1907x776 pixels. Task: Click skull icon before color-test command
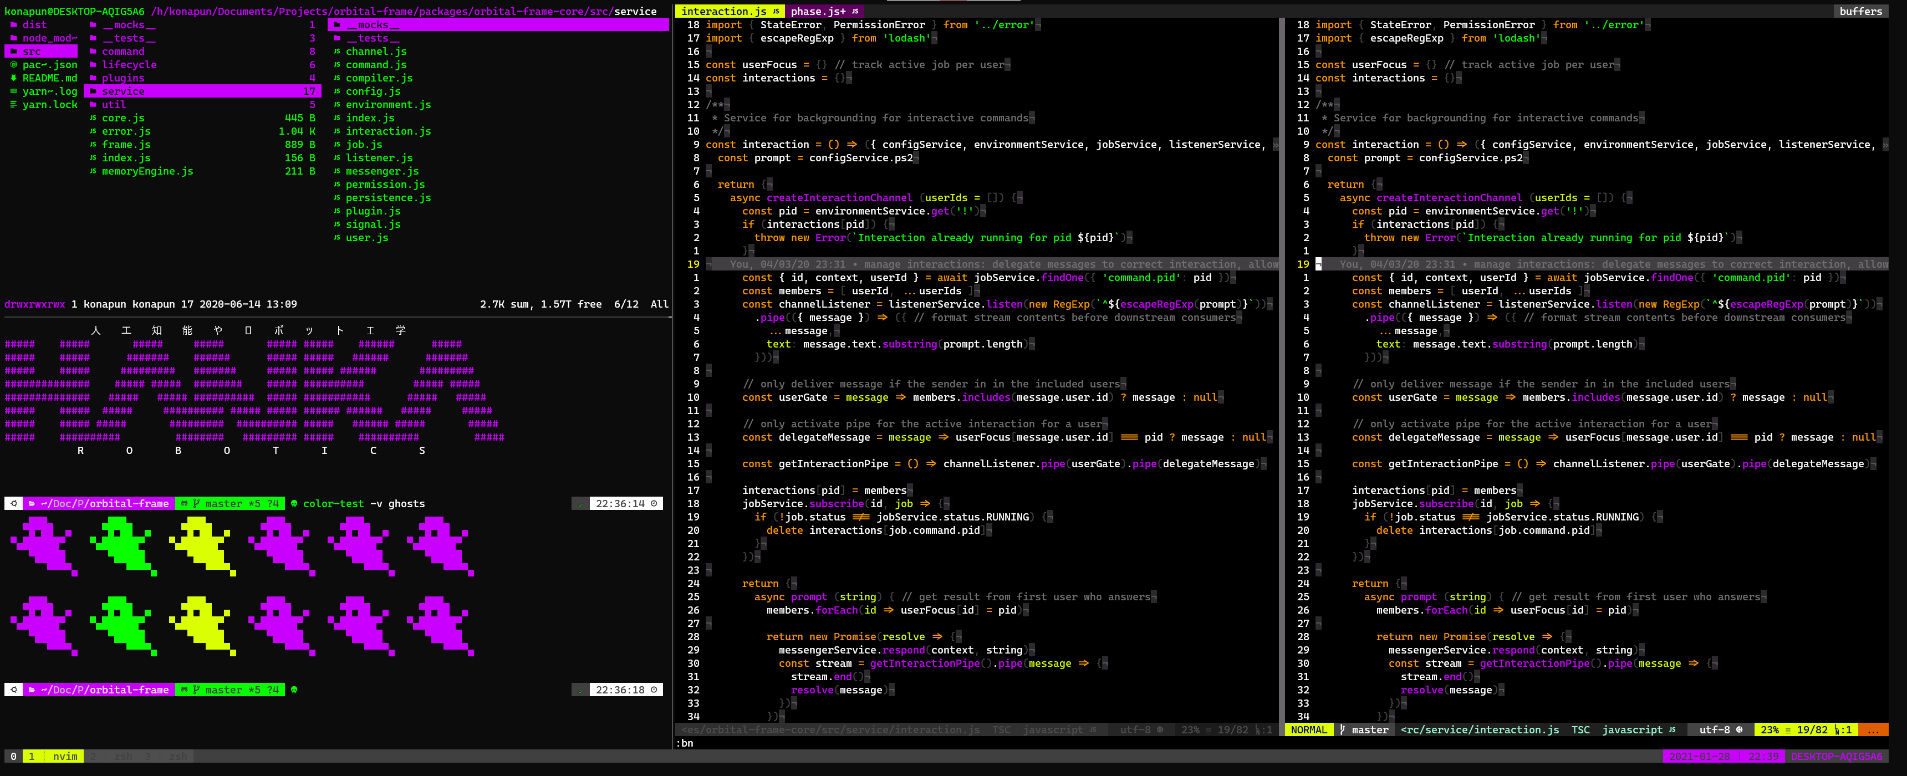[x=294, y=503]
